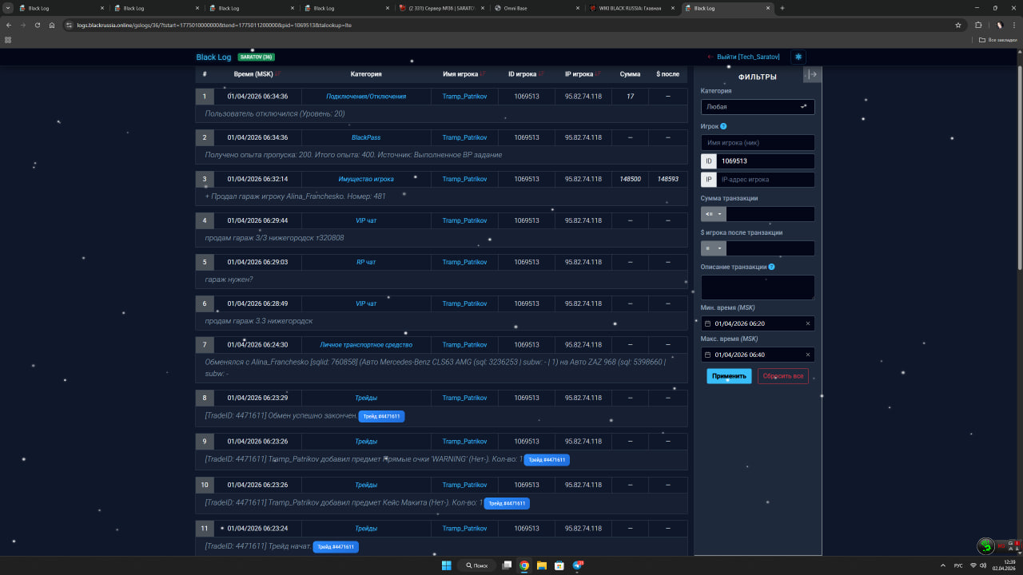Switch to the Omni Base browser tab

pos(537,8)
